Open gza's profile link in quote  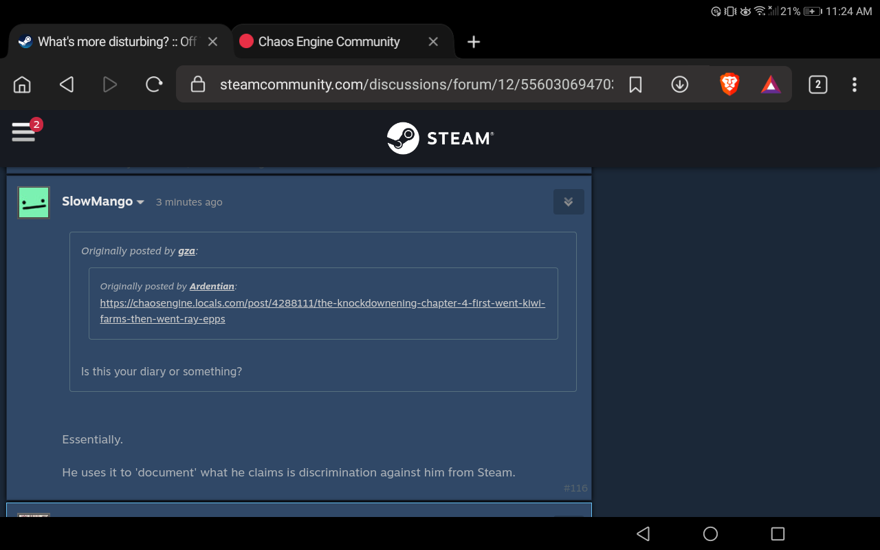(x=186, y=251)
